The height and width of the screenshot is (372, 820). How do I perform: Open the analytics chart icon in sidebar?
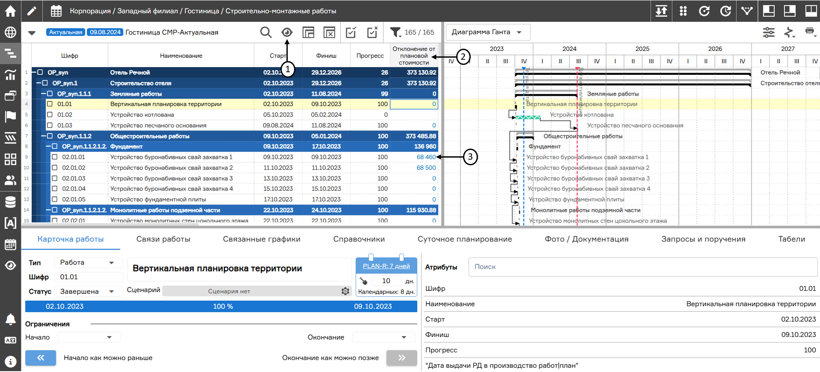(x=10, y=75)
